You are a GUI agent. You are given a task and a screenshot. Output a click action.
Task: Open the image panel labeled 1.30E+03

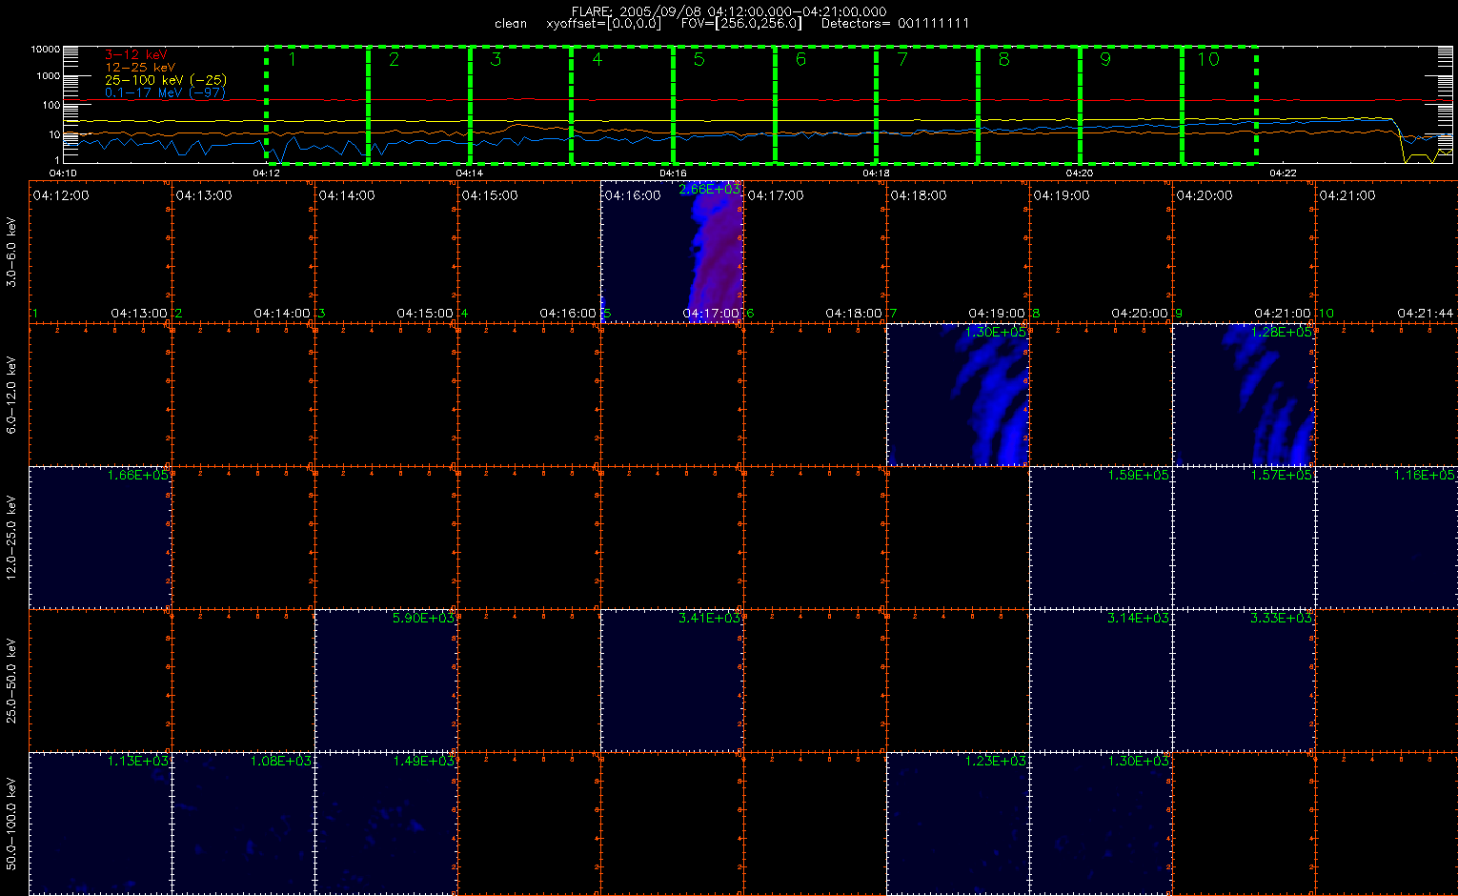coord(1101,824)
